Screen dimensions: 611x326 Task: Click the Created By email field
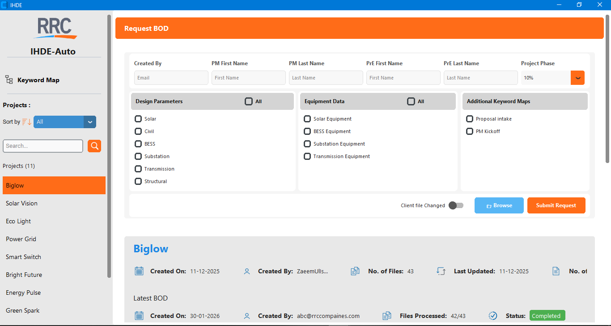point(171,78)
